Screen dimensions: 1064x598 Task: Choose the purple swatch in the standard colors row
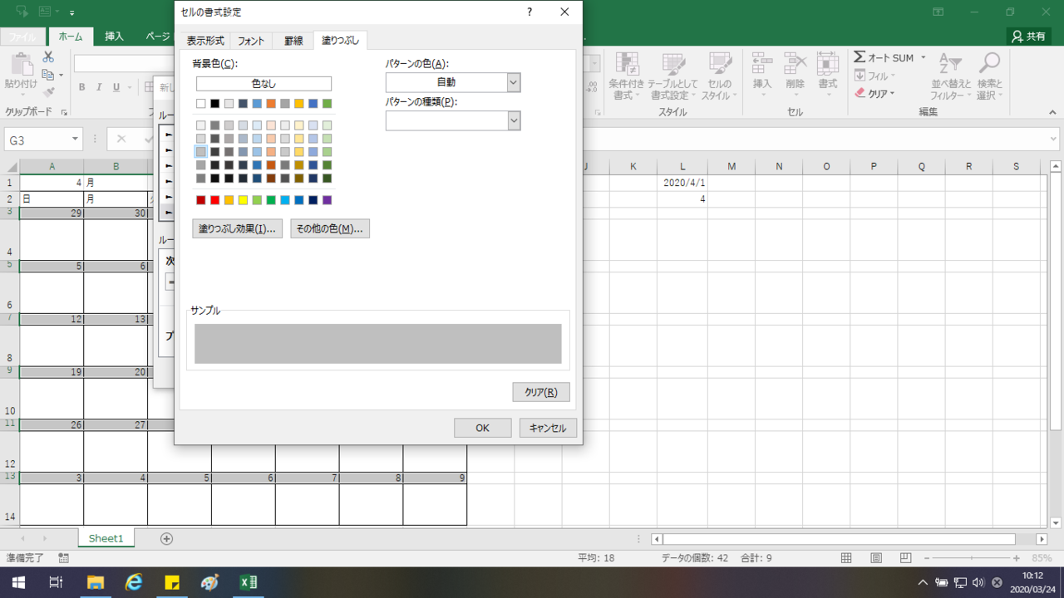point(327,200)
